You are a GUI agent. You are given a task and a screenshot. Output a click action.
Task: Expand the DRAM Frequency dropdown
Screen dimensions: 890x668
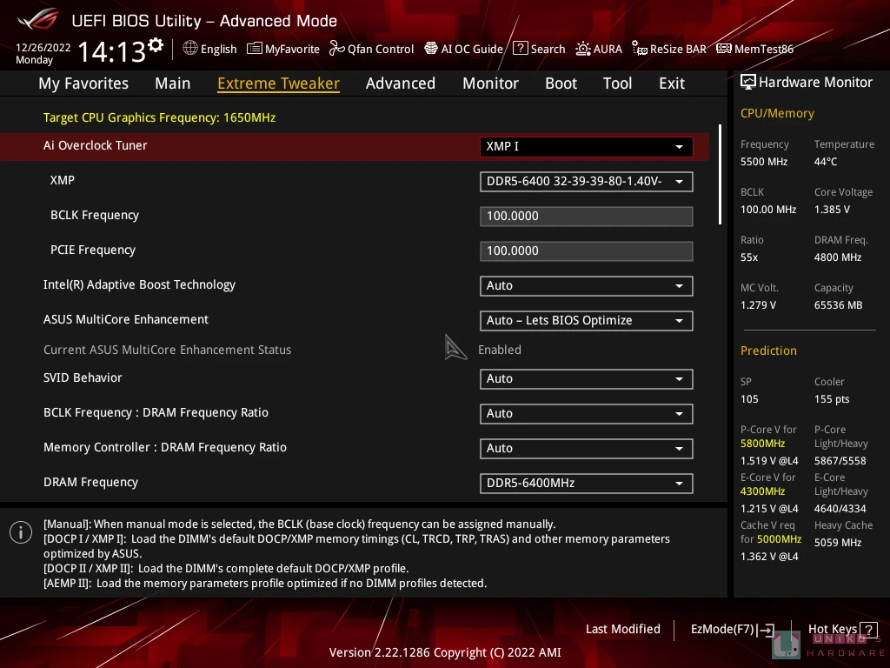[586, 483]
